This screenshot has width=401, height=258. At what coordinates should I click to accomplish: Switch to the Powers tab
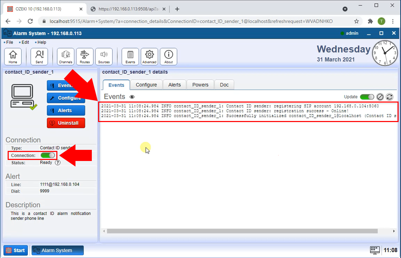click(200, 84)
